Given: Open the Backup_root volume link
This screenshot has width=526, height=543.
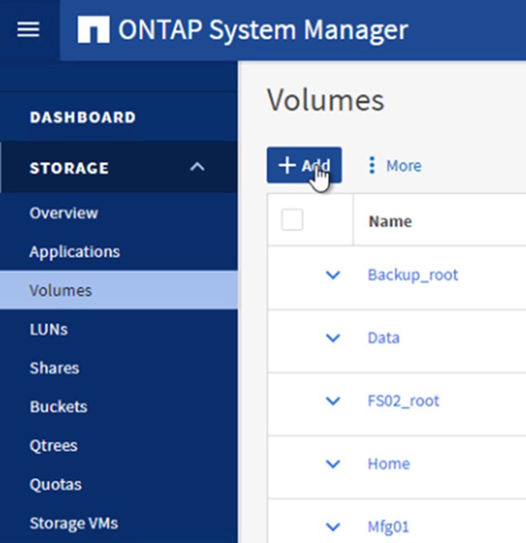Looking at the screenshot, I should (412, 275).
